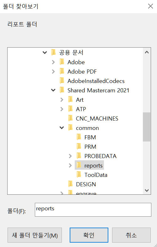Viewport: 157px width, 247px height.
Task: Click the Adobe folder icon
Action: (62, 62)
